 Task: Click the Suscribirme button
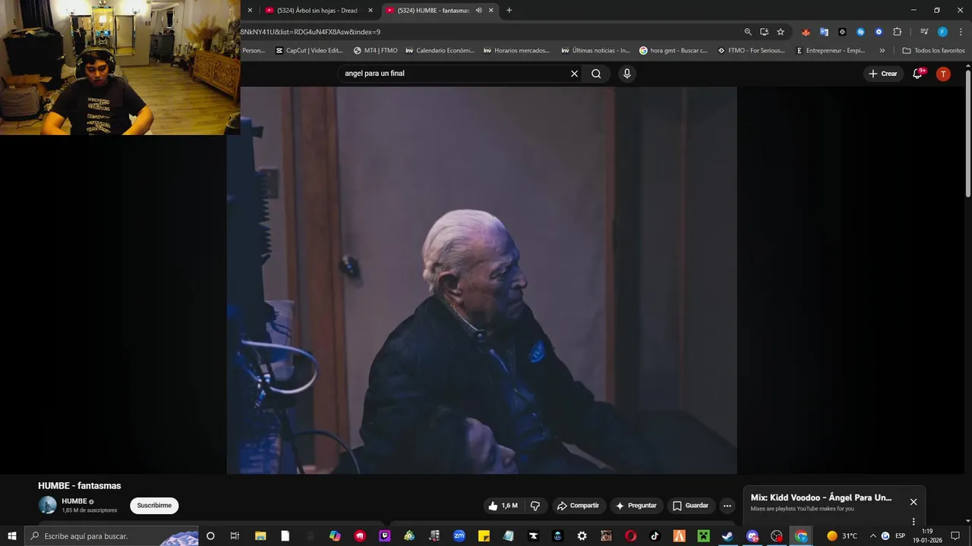point(154,506)
